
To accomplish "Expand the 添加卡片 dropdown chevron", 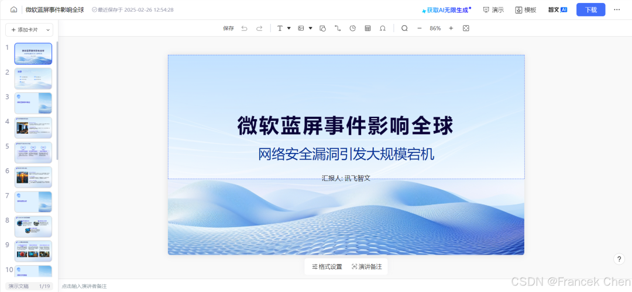I will coord(48,30).
